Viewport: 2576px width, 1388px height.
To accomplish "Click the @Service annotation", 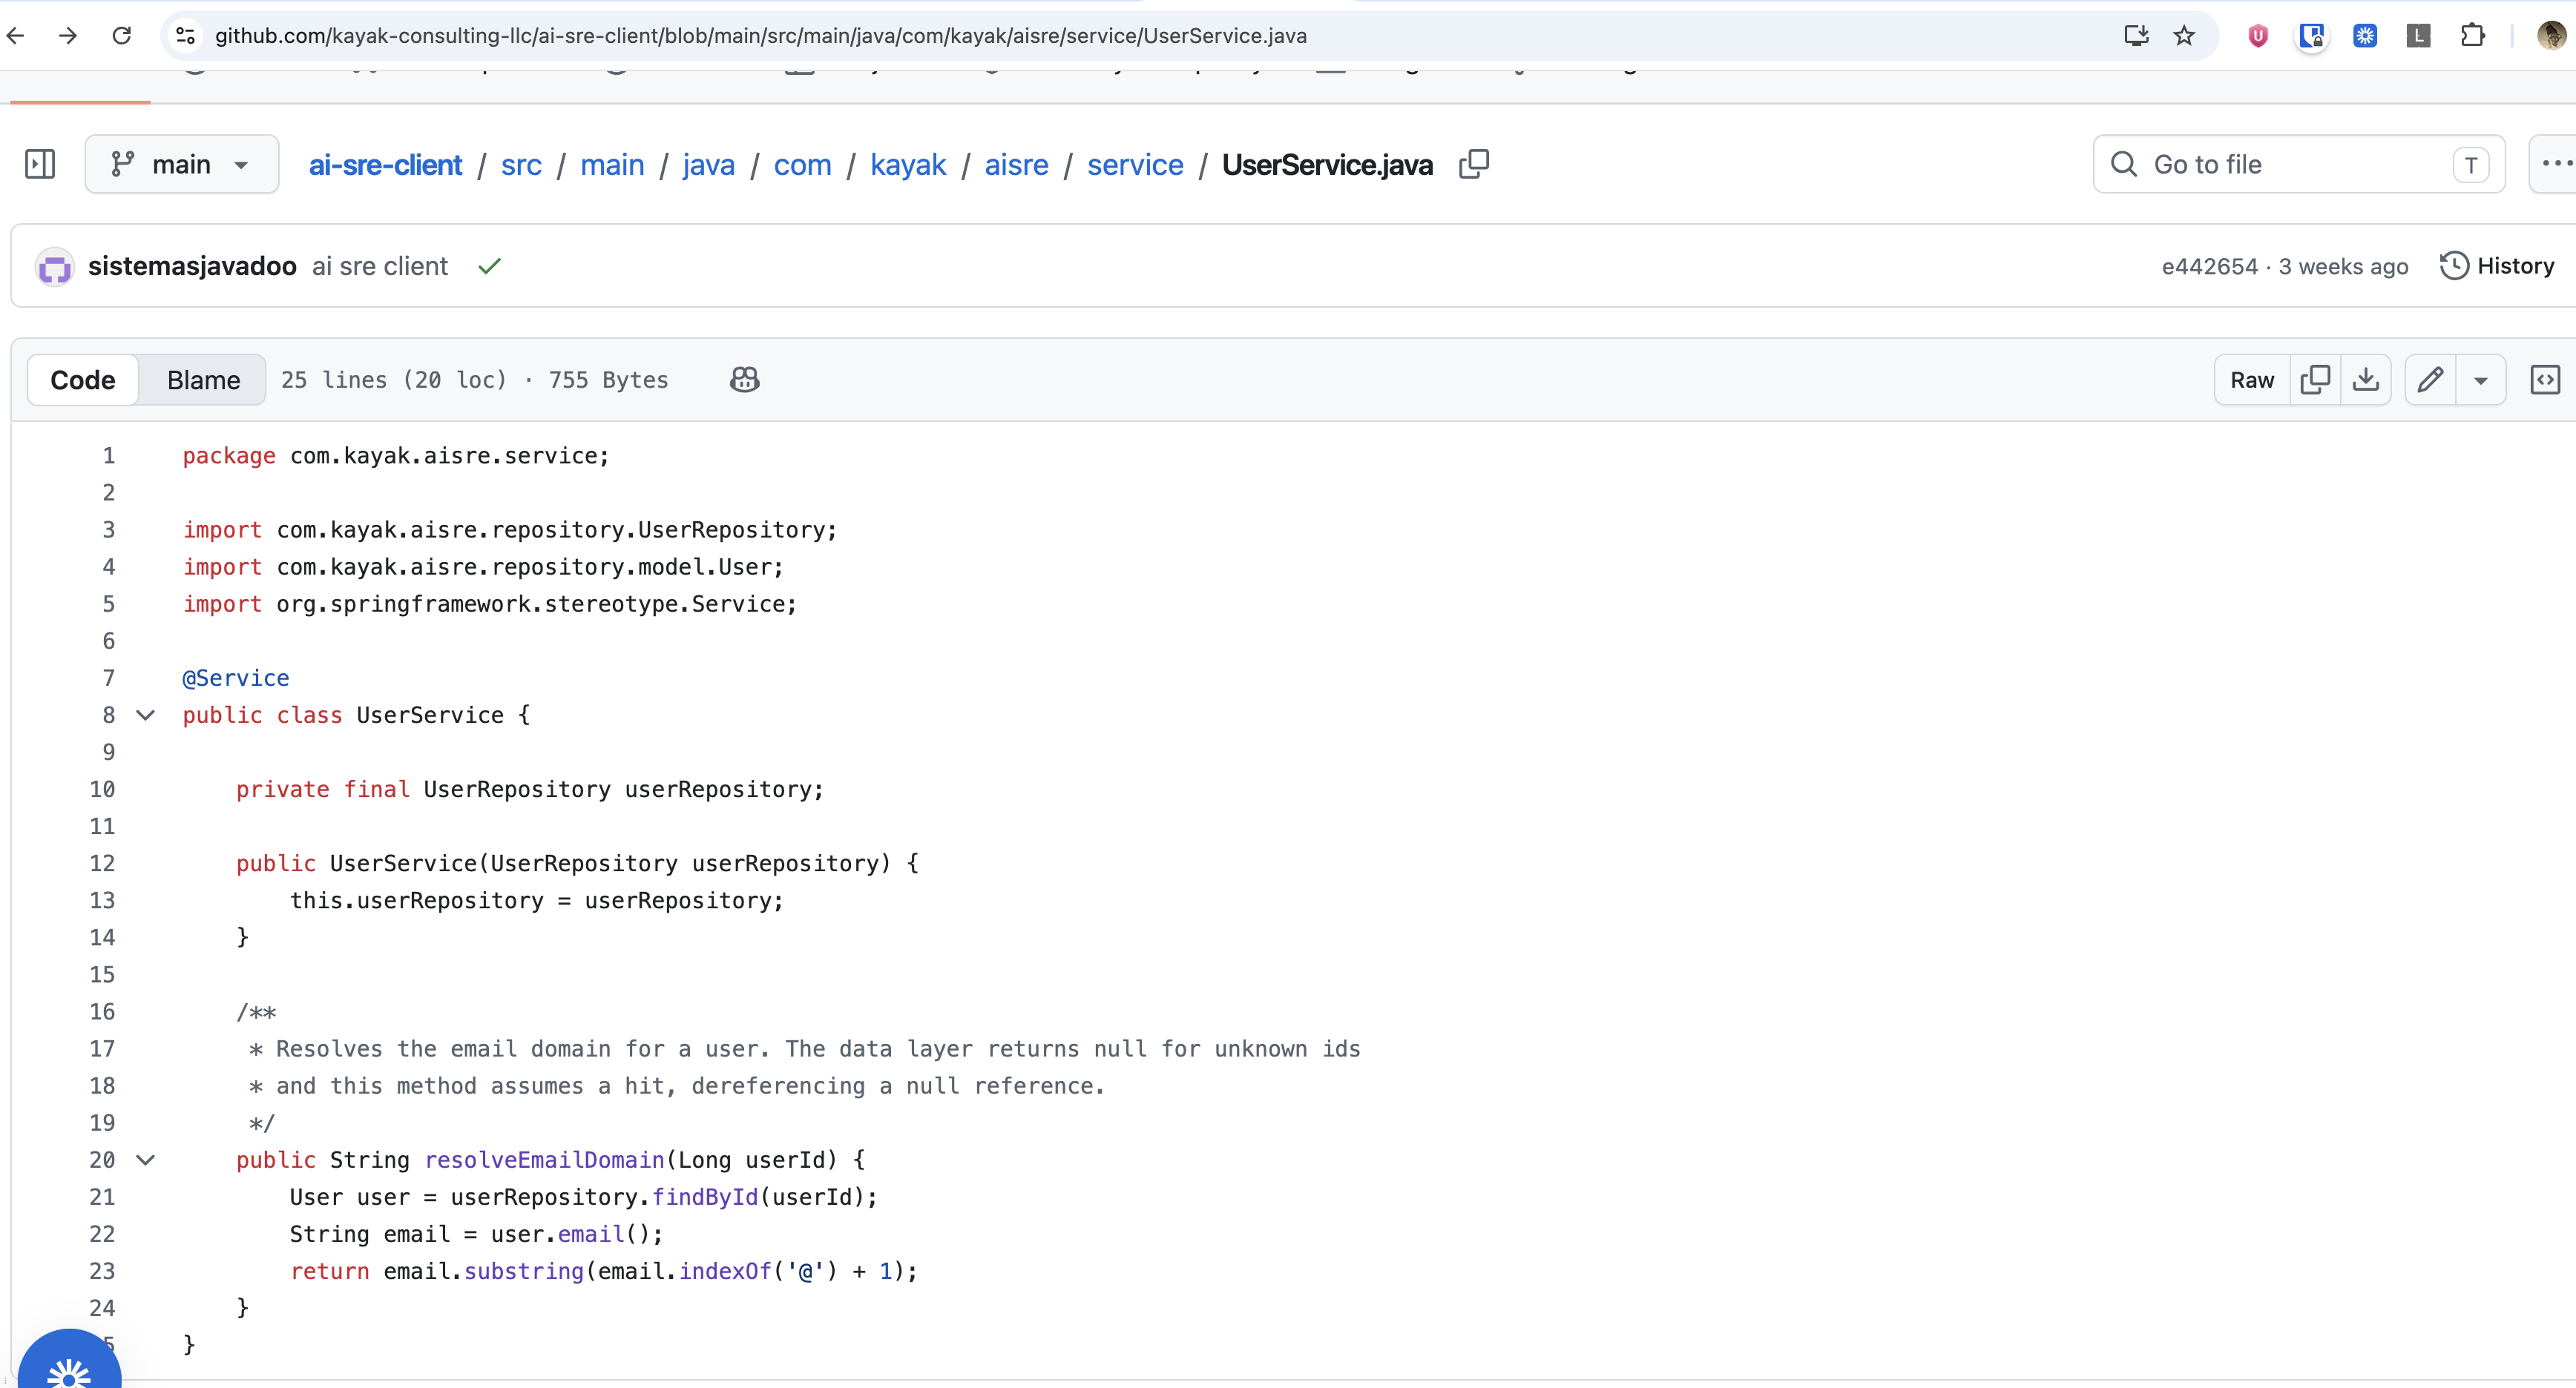I will tap(236, 678).
